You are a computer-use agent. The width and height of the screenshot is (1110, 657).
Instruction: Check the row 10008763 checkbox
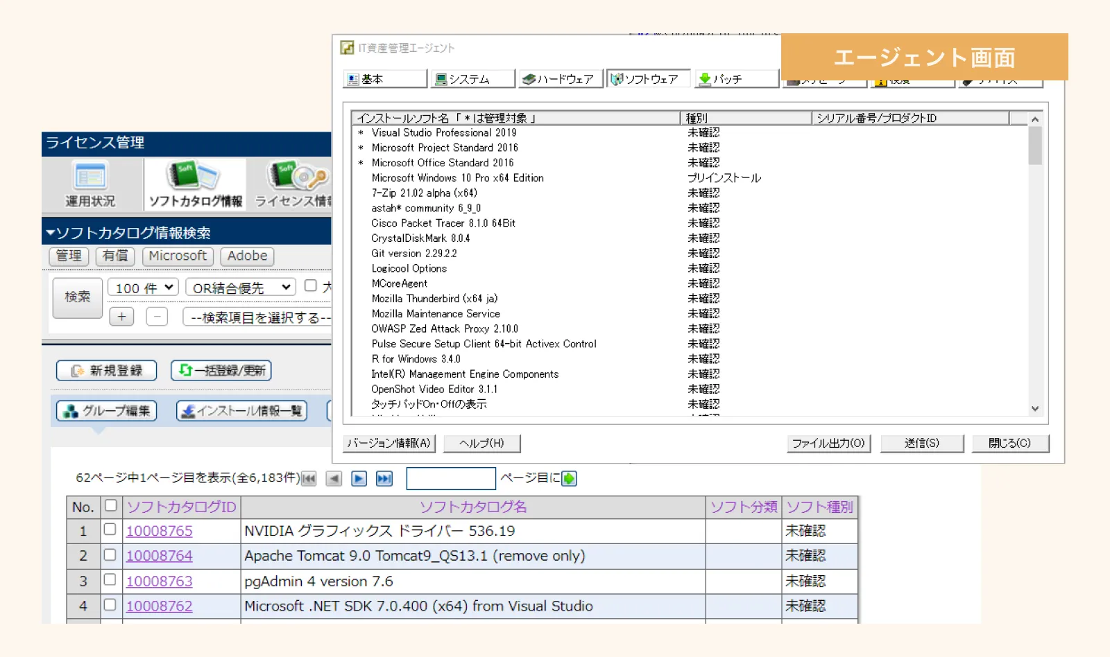click(x=110, y=579)
